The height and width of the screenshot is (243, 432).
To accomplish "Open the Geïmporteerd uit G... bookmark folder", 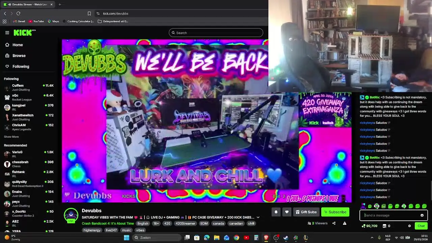I will (x=113, y=21).
